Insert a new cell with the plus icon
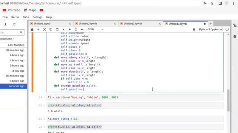The width and height of the screenshot is (238, 133). [38, 30]
